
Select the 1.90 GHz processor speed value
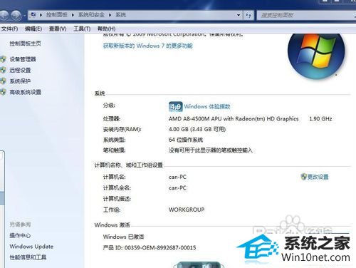[x=320, y=118]
